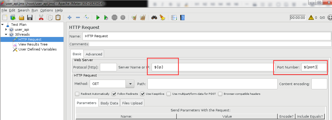Select HTTP Request in the tree

tap(30, 39)
